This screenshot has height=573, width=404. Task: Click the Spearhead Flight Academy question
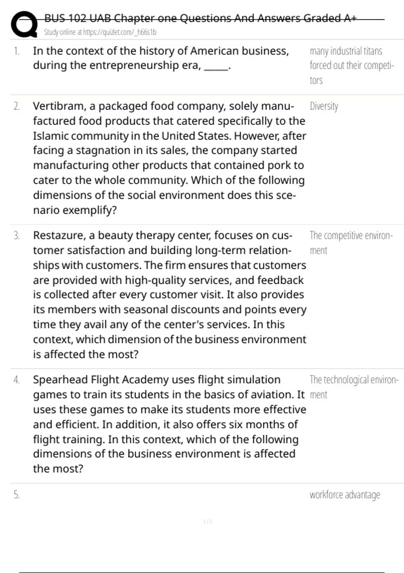(169, 424)
